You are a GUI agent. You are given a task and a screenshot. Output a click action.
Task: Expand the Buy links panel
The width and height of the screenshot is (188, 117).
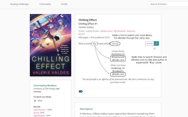pos(94,43)
